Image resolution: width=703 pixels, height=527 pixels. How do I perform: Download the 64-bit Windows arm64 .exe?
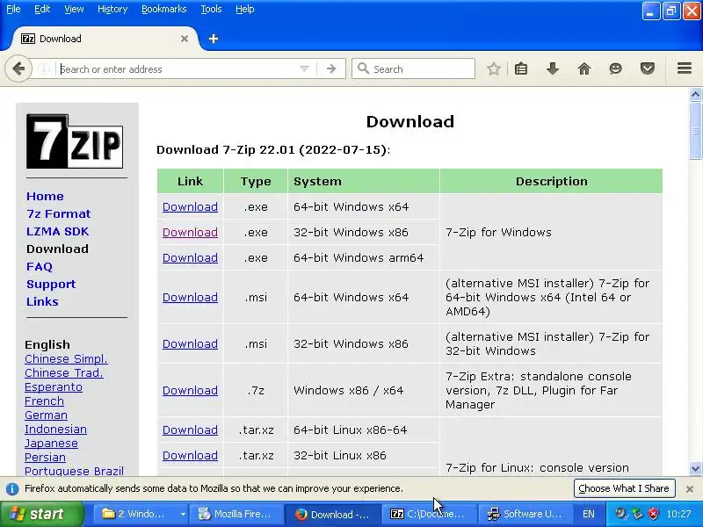coord(190,258)
